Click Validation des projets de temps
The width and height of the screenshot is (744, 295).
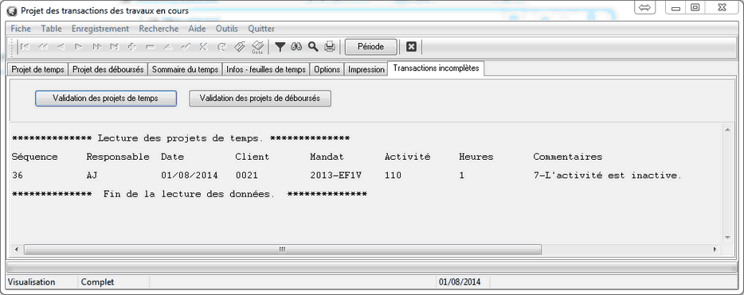click(106, 99)
